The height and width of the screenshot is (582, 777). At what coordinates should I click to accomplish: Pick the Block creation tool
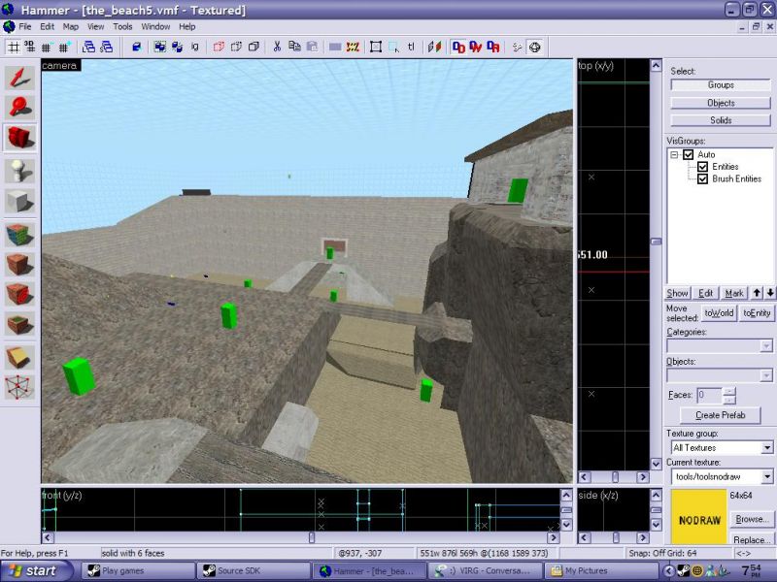pos(20,202)
